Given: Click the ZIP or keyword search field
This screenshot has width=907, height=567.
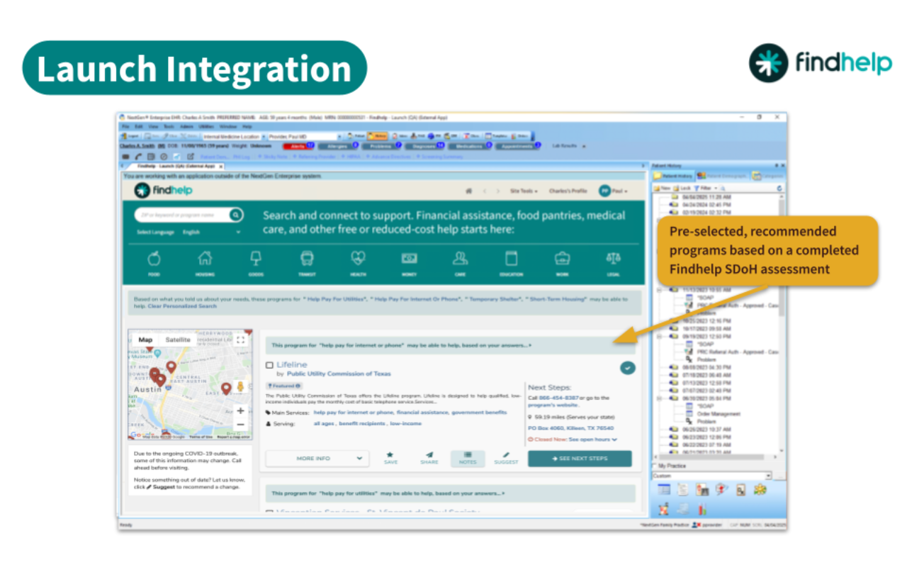Looking at the screenshot, I should (x=181, y=215).
